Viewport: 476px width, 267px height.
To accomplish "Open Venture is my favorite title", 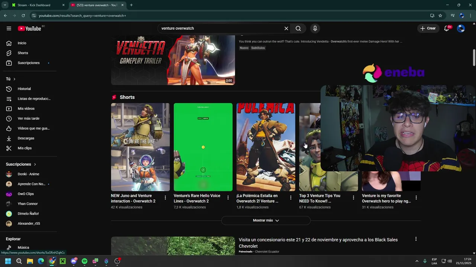I will (x=386, y=198).
